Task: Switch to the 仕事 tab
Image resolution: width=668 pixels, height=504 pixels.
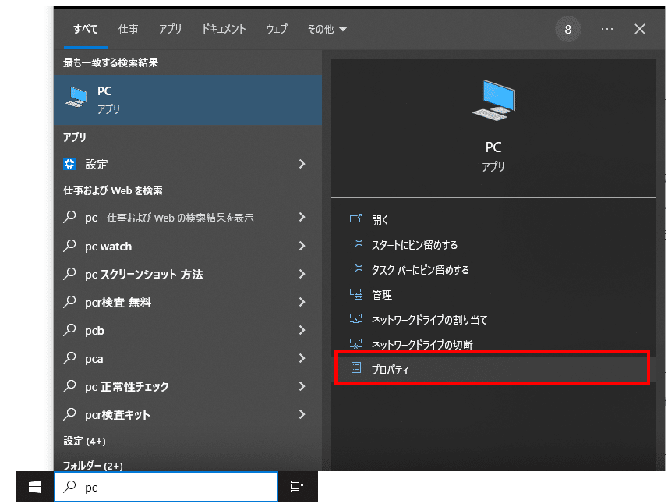Action: [129, 29]
